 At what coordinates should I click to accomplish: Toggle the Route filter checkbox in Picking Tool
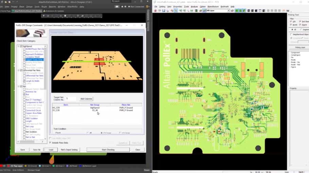coord(291,25)
